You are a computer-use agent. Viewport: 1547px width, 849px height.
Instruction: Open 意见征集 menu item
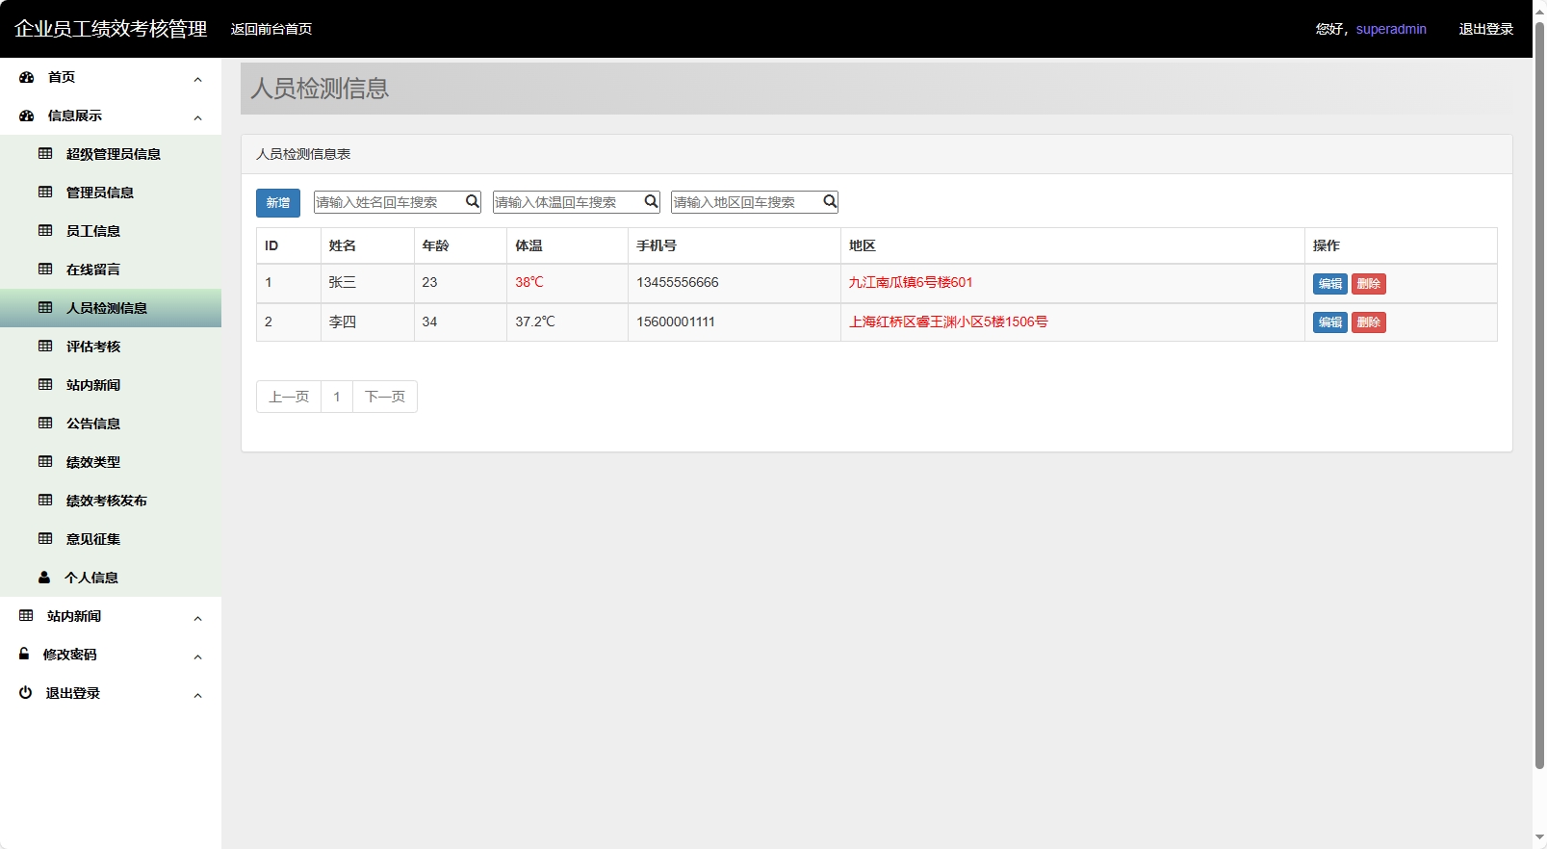111,539
